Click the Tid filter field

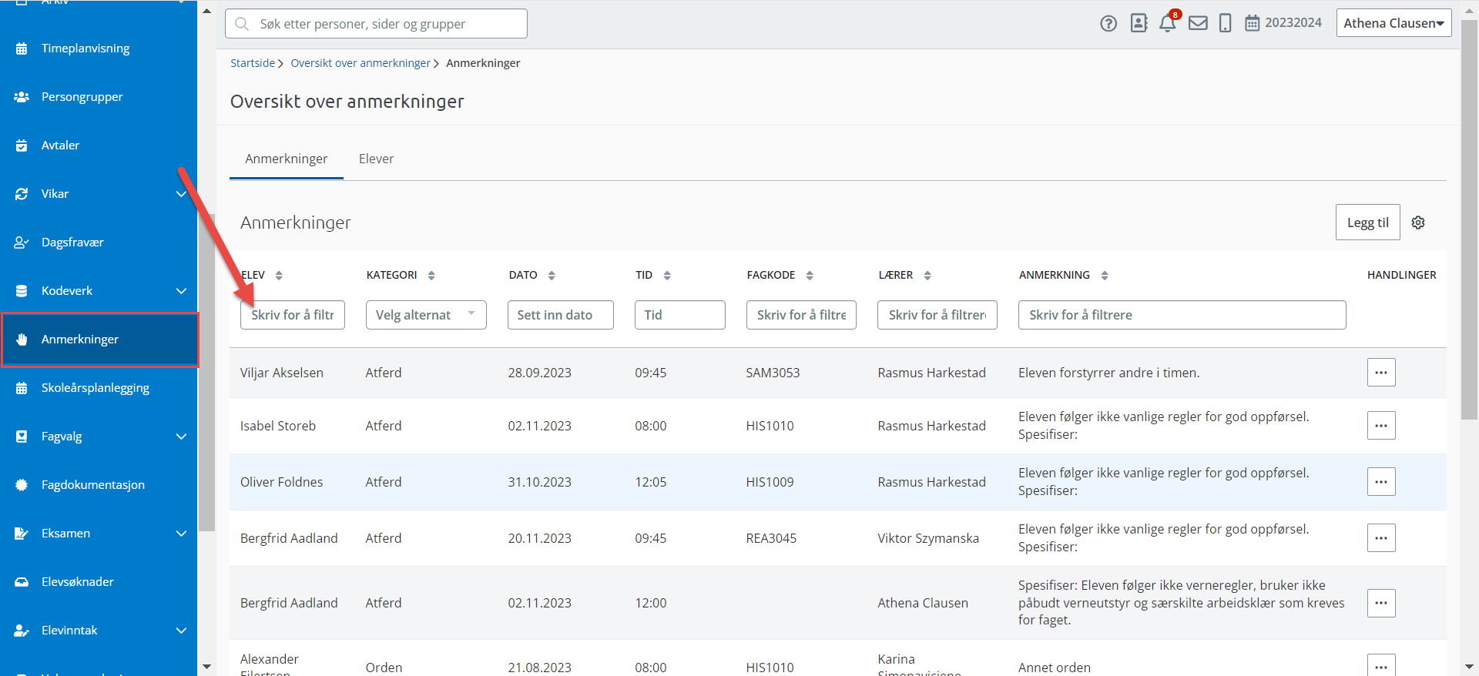point(680,315)
